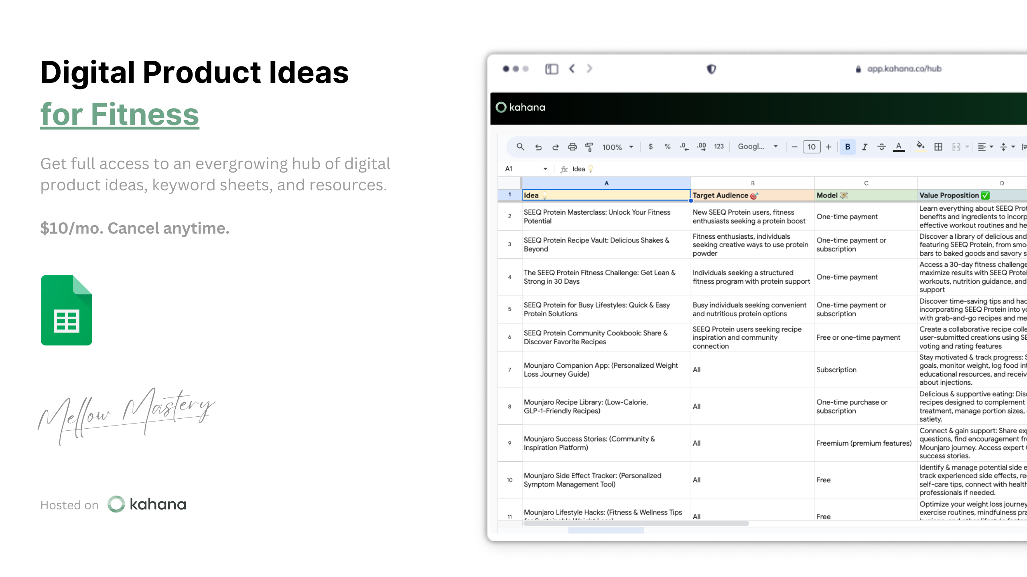Print the spreadsheet
Screen dimensions: 1027x577
pyautogui.click(x=572, y=147)
